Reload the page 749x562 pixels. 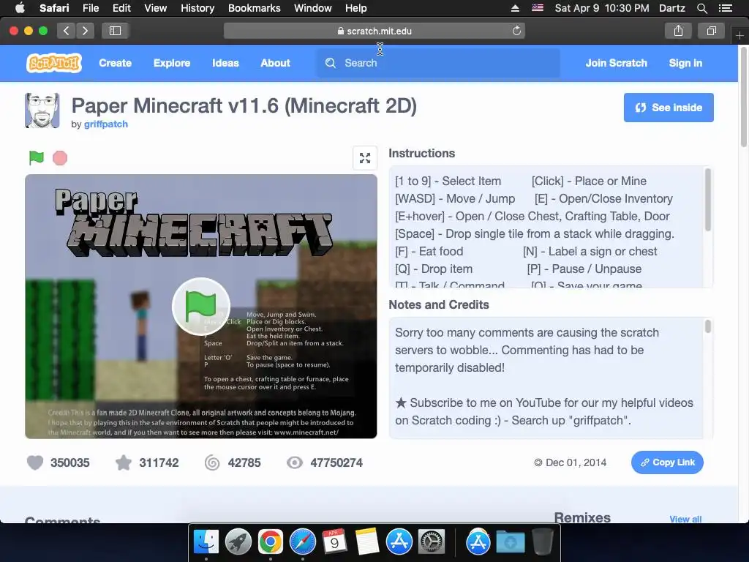pos(516,31)
